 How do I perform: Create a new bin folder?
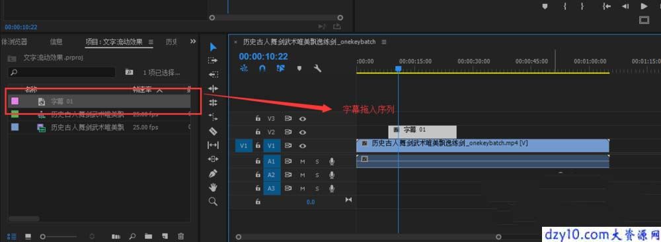click(148, 237)
